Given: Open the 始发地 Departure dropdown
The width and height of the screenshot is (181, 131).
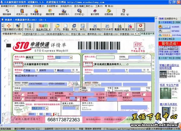Looking at the screenshot, I should pos(71,58).
